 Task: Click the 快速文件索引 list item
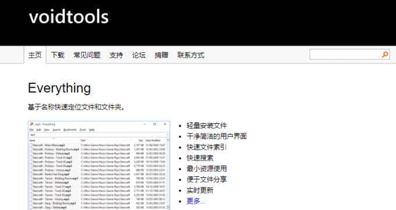pos(206,147)
